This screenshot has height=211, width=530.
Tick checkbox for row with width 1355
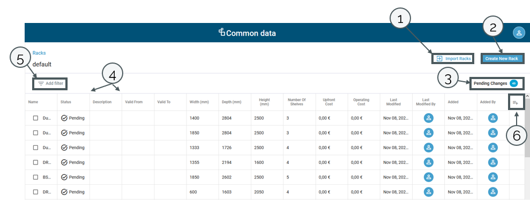(x=35, y=162)
